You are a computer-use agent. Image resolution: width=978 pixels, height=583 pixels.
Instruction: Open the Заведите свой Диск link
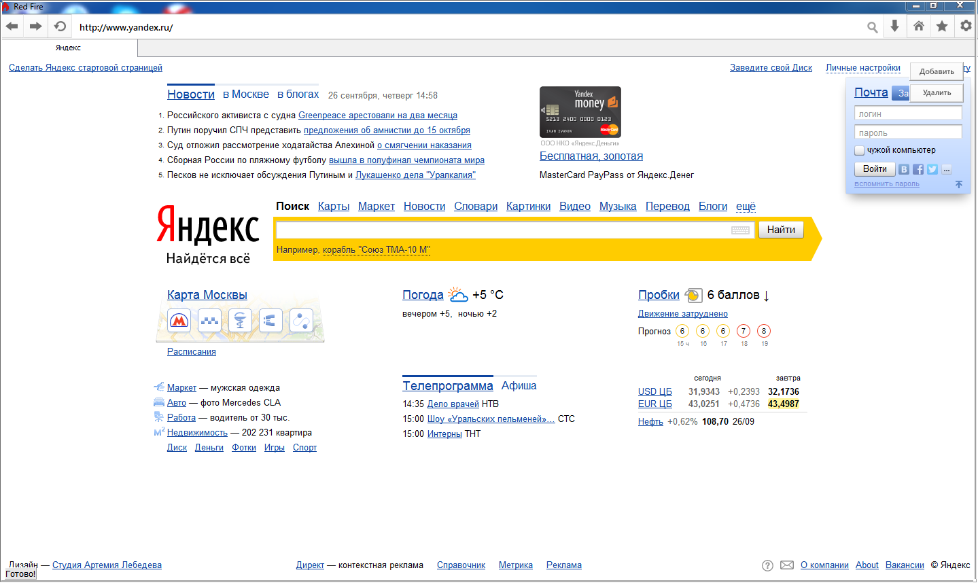(771, 68)
